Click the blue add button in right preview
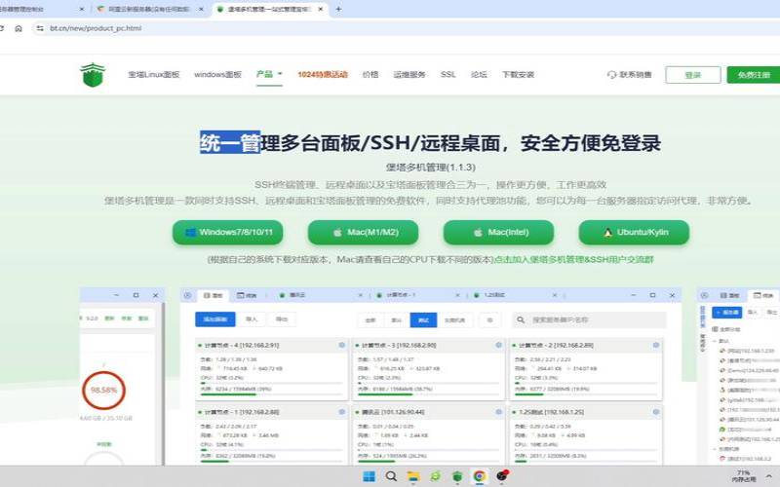This screenshot has width=780, height=487. pyautogui.click(x=726, y=312)
